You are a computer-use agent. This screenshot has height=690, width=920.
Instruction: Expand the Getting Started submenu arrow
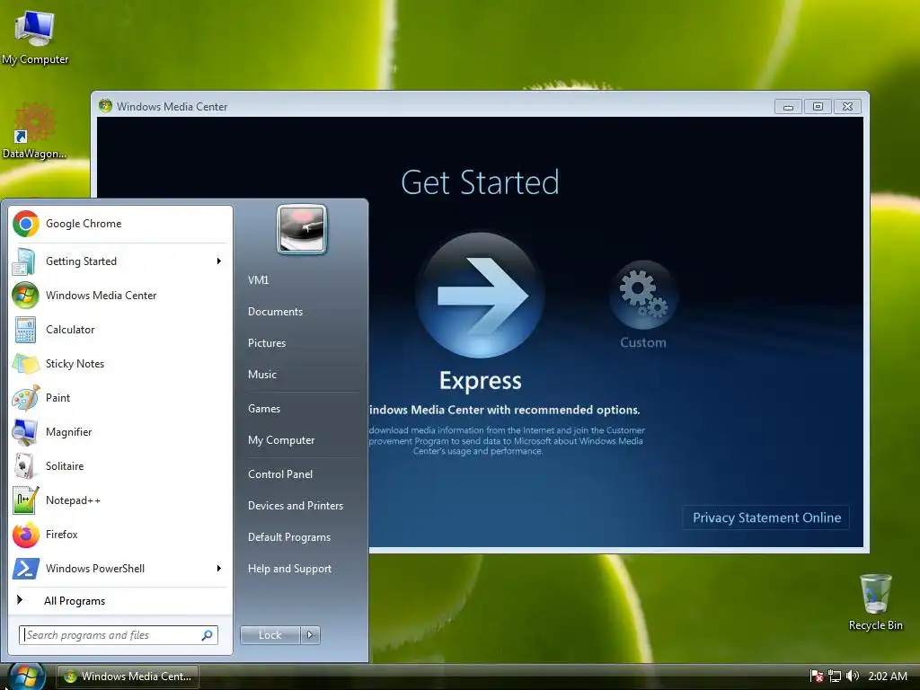coord(219,261)
